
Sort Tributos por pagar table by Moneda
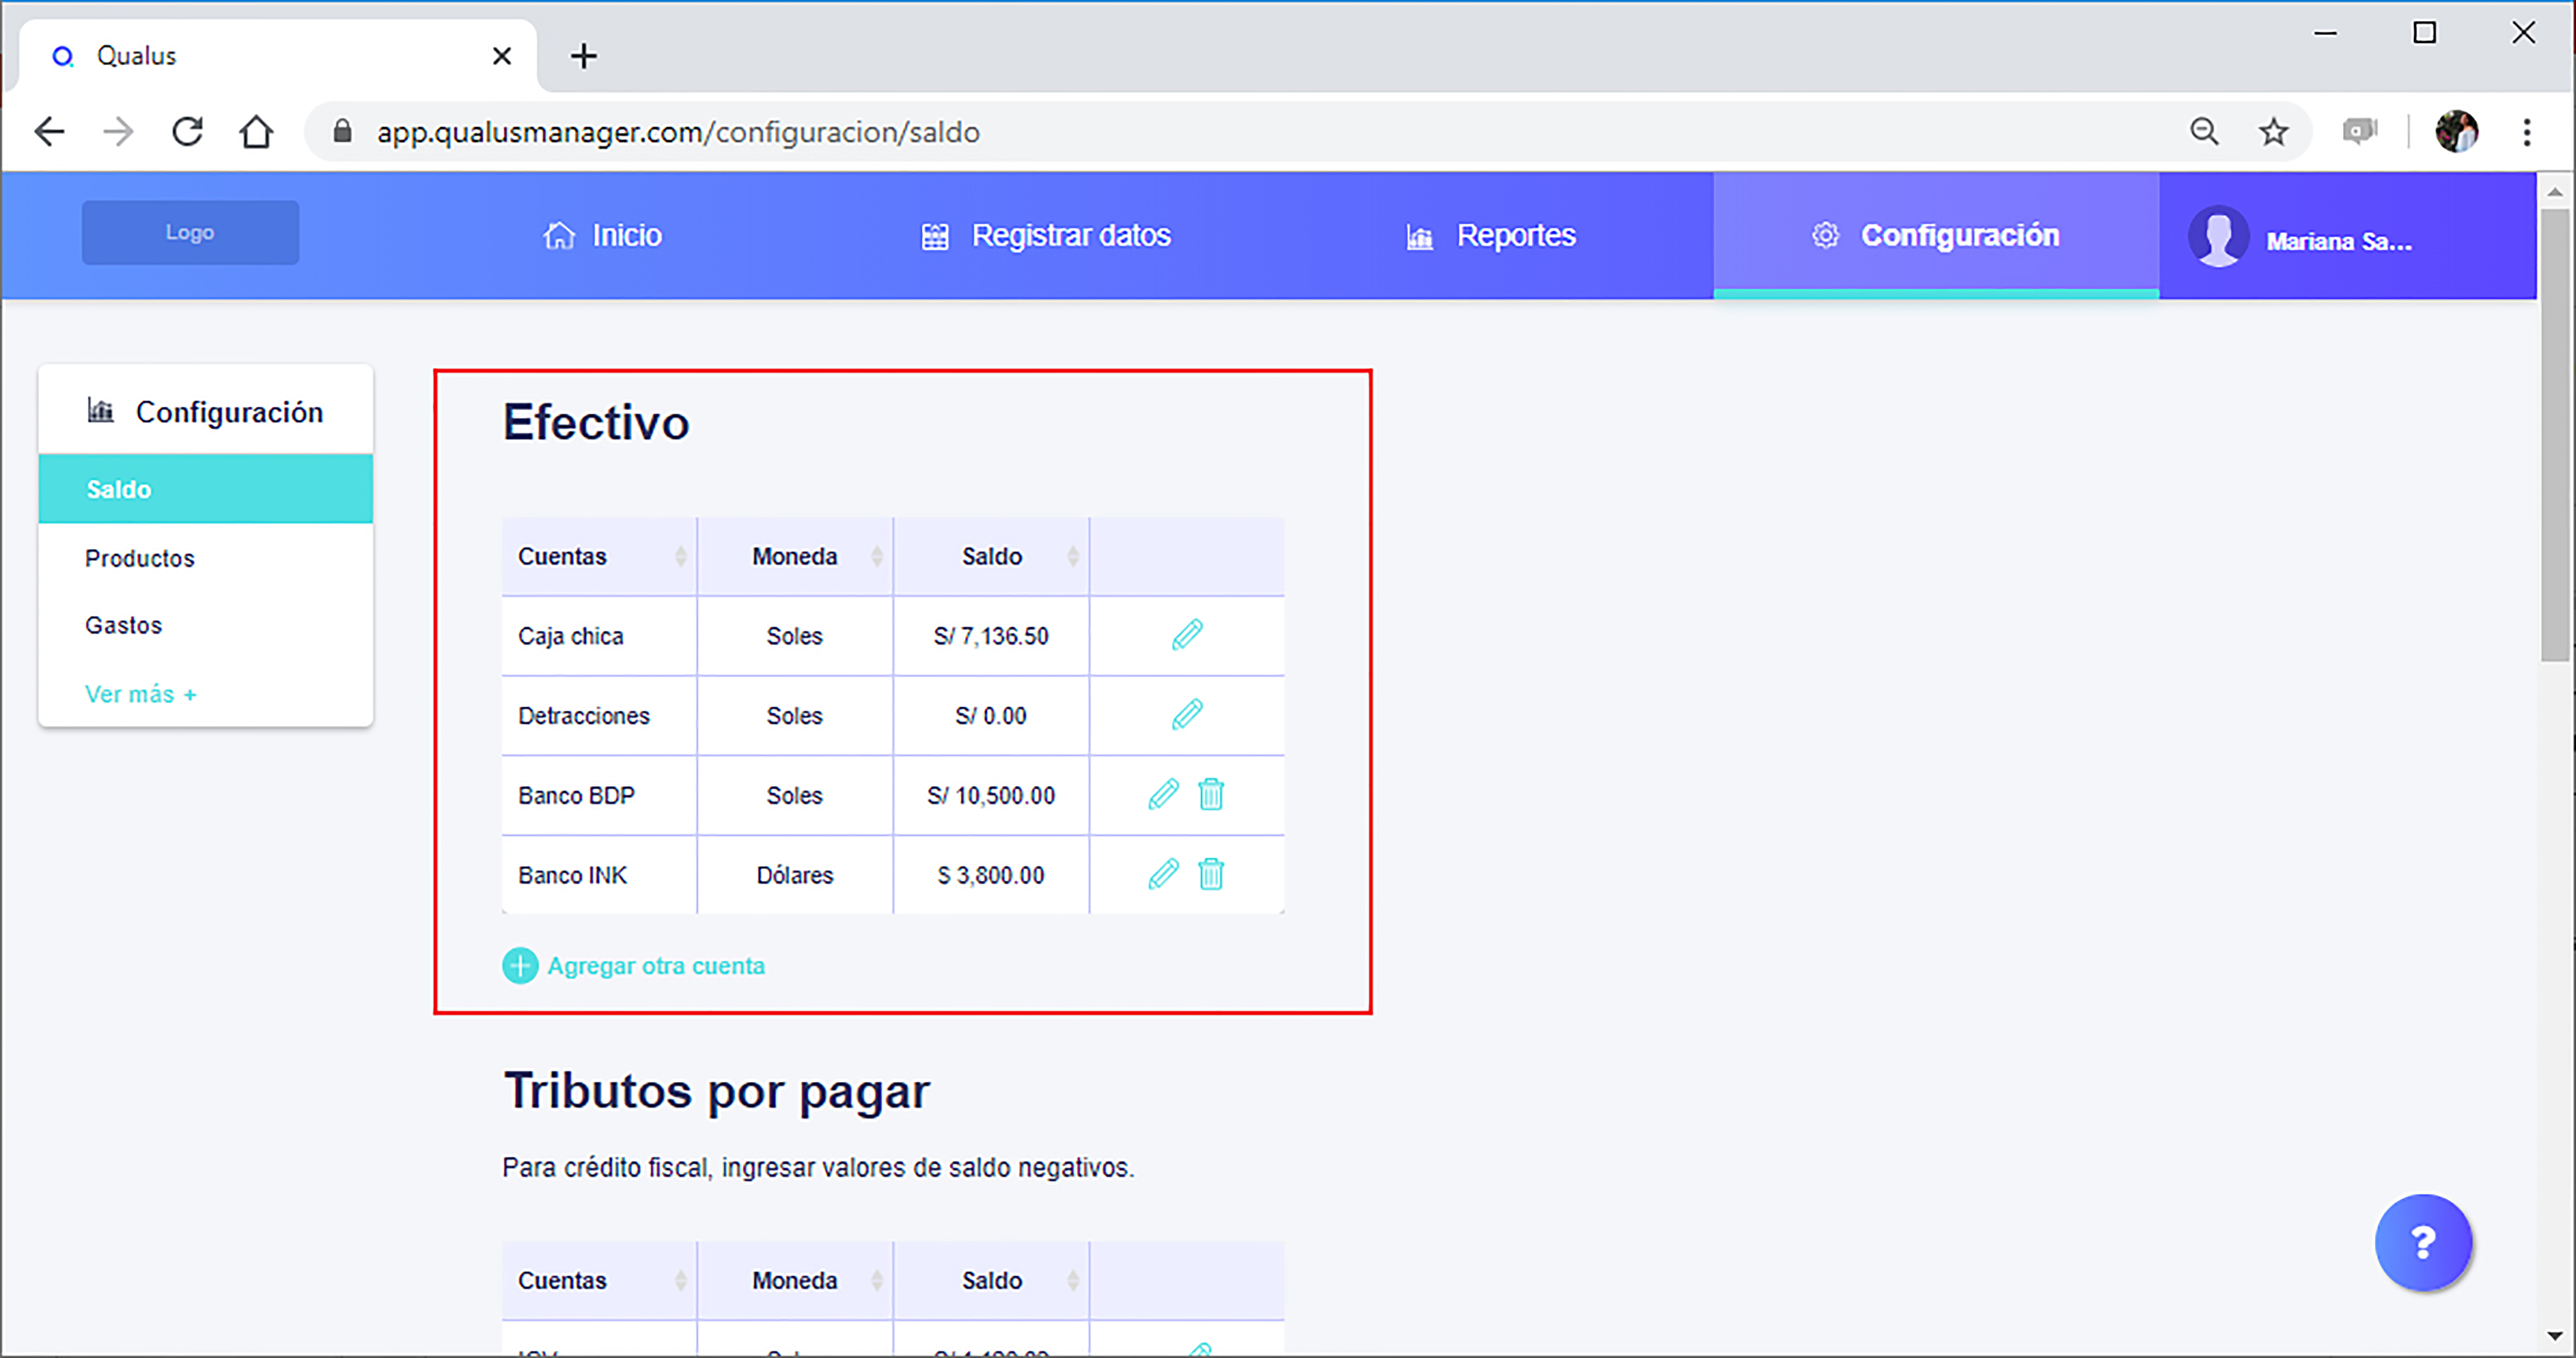coord(876,1280)
